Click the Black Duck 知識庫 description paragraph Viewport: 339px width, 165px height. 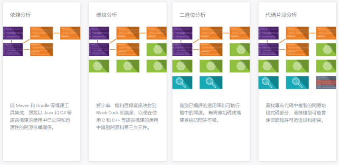127,116
